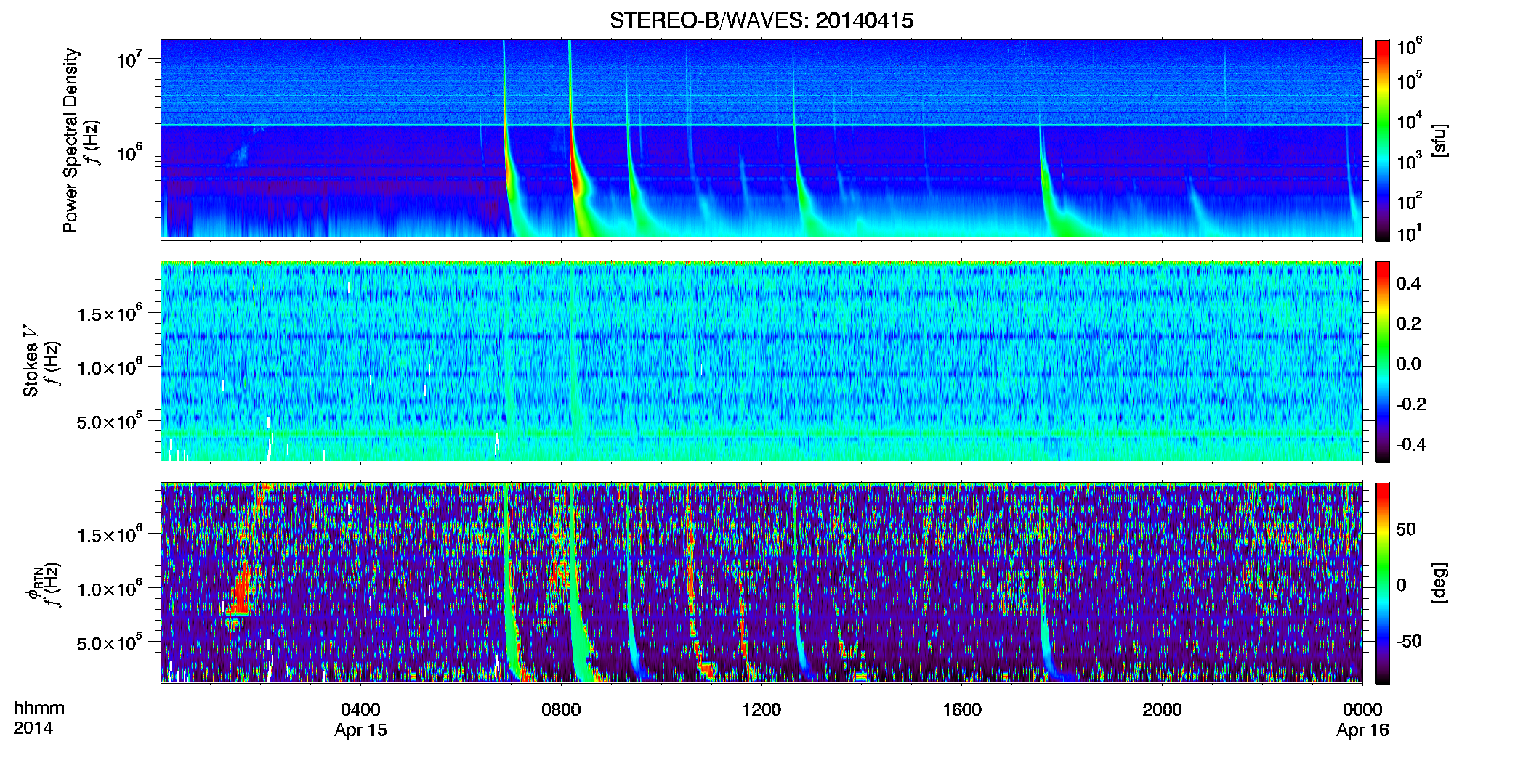
Task: Select the "[deg]" unit label
Action: [1439, 583]
